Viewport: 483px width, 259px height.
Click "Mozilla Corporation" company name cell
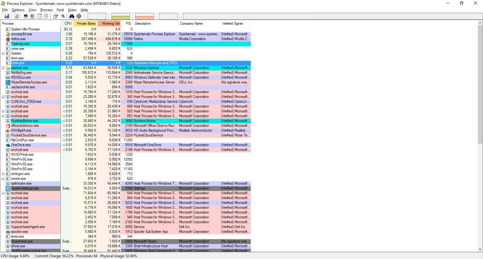[x=192, y=39]
